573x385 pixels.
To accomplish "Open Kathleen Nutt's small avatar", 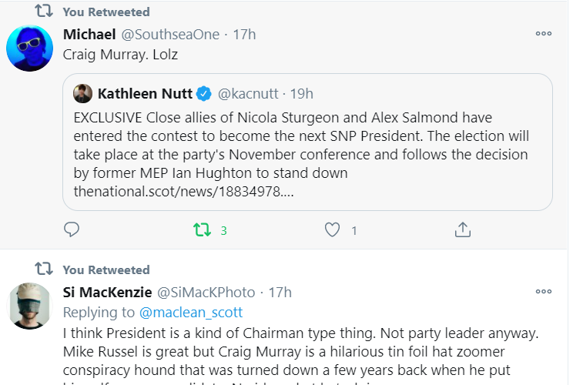I will (x=82, y=94).
